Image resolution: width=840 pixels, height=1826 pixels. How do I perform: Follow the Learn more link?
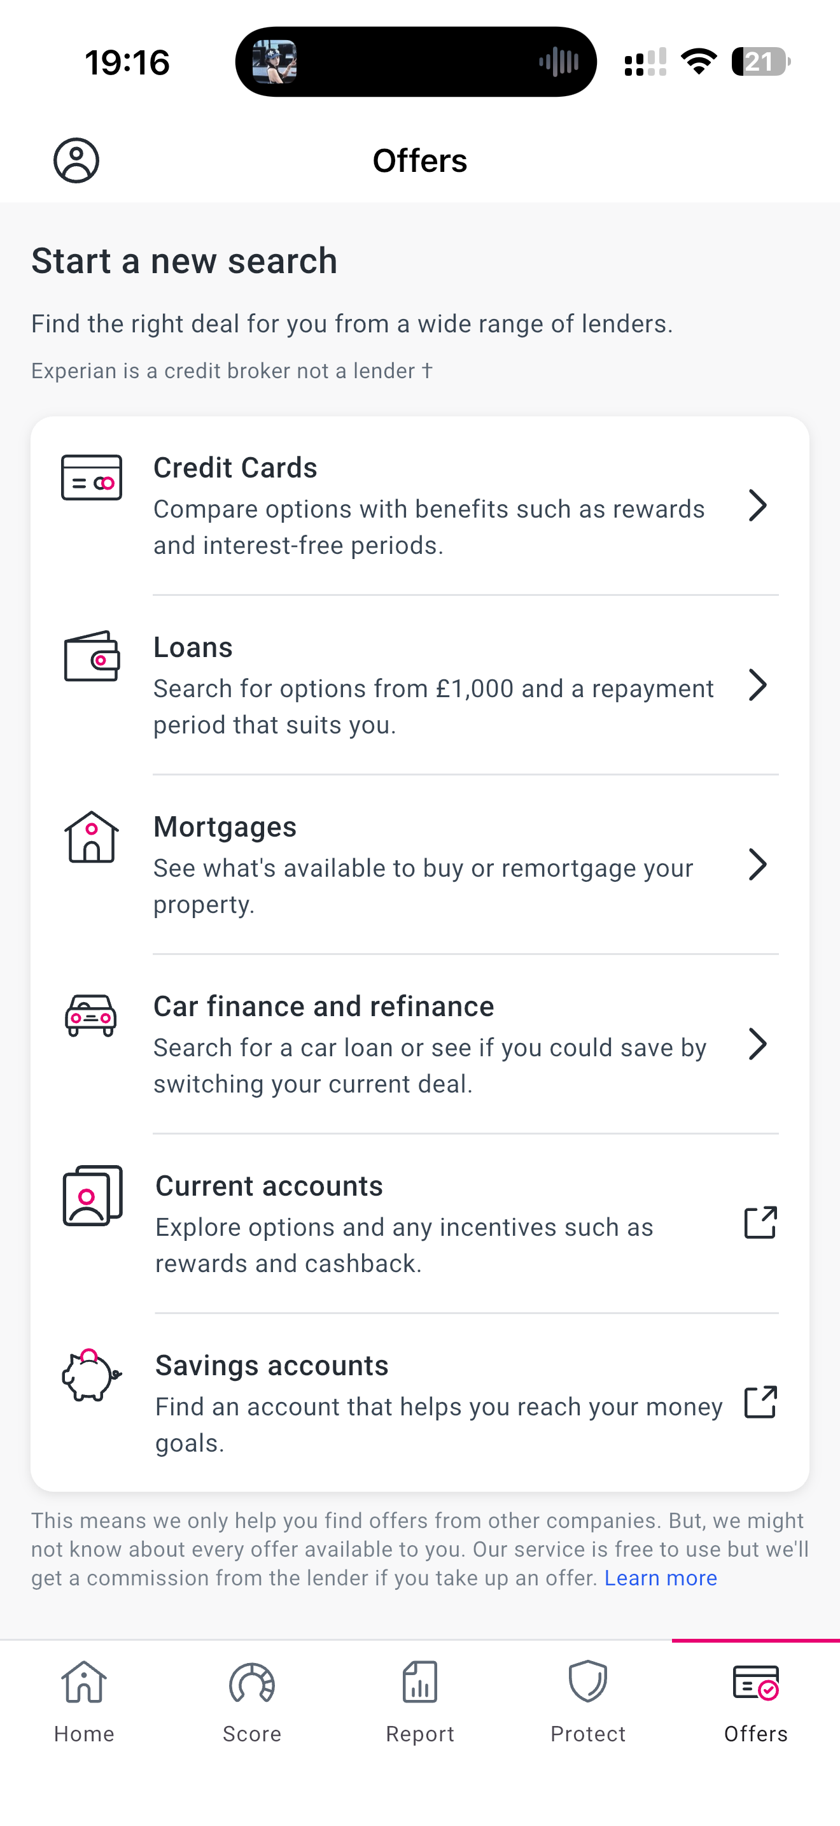click(660, 1578)
